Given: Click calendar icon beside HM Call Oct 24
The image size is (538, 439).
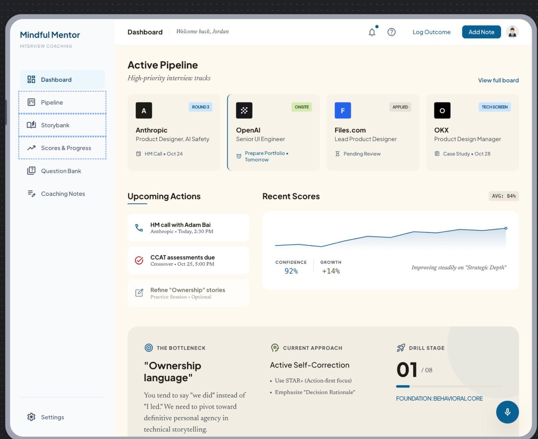Looking at the screenshot, I should tap(139, 154).
